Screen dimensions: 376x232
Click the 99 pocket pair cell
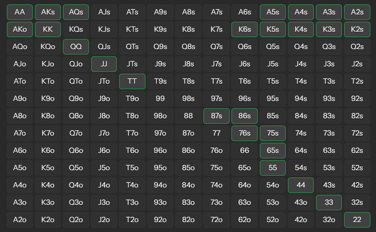pyautogui.click(x=160, y=99)
